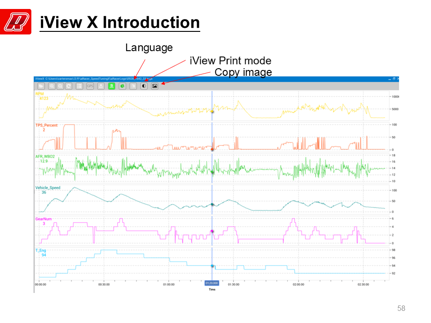This screenshot has width=431, height=323.
Task: Click the 01:20.000 time cursor label
Action: 211,283
